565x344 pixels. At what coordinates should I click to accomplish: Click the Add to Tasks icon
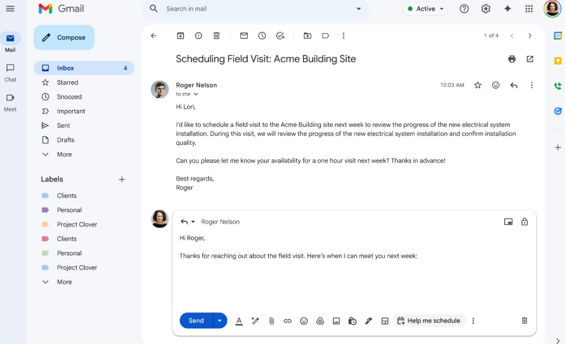(280, 36)
